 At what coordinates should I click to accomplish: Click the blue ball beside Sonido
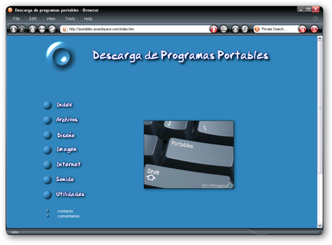coord(48,180)
